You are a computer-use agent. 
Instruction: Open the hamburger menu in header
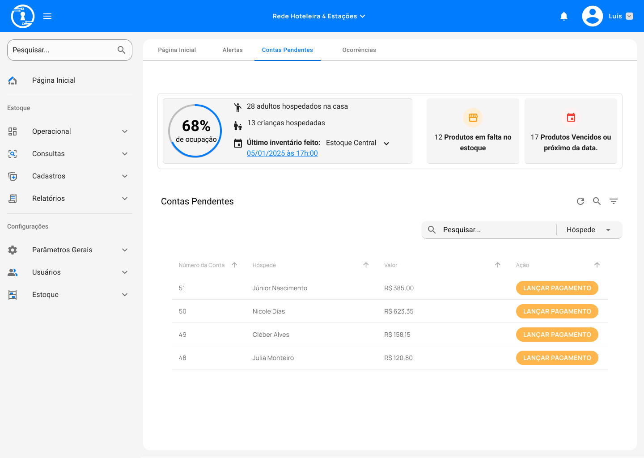[47, 16]
